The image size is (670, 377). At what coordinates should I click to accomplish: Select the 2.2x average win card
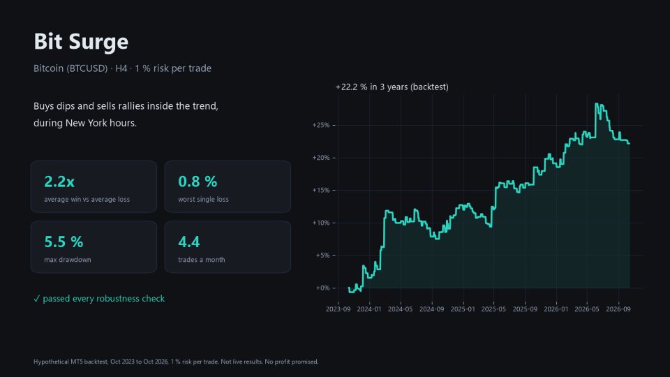pyautogui.click(x=94, y=187)
